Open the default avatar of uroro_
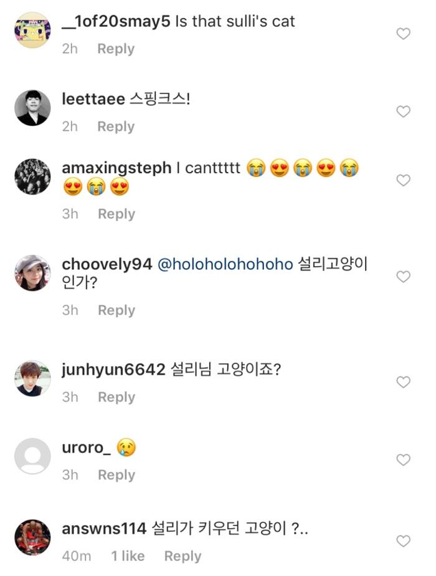 click(32, 456)
